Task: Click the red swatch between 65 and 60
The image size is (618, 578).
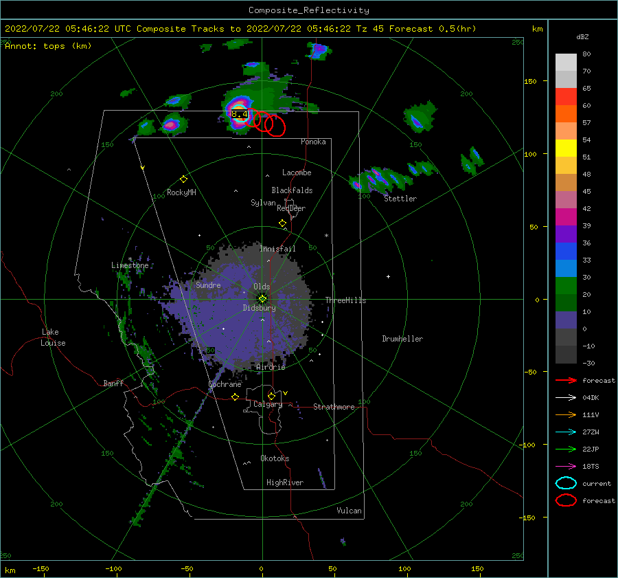Action: pyautogui.click(x=566, y=97)
